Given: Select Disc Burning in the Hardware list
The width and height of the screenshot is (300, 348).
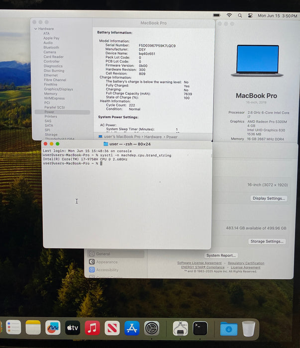Looking at the screenshot, I should 54,71.
